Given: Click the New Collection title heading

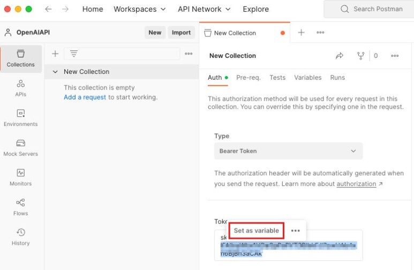Looking at the screenshot, I should (232, 56).
